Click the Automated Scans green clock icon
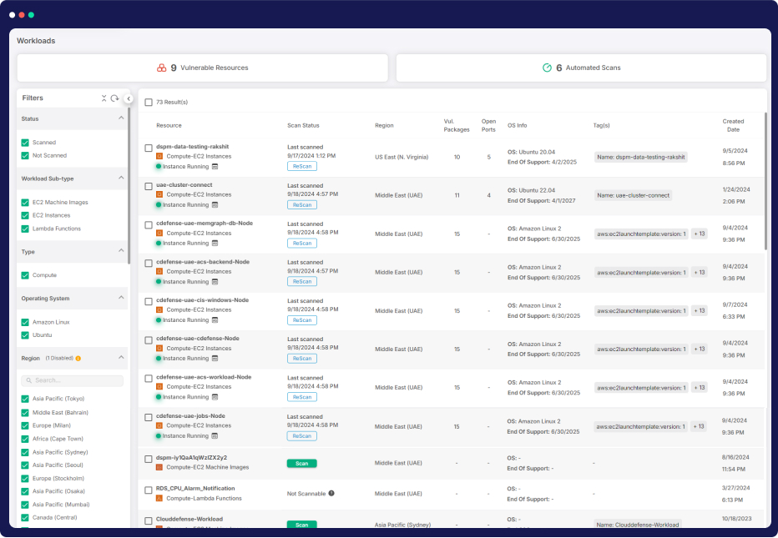 point(547,68)
